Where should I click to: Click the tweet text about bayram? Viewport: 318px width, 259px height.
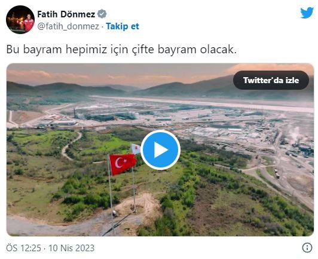coord(121,49)
